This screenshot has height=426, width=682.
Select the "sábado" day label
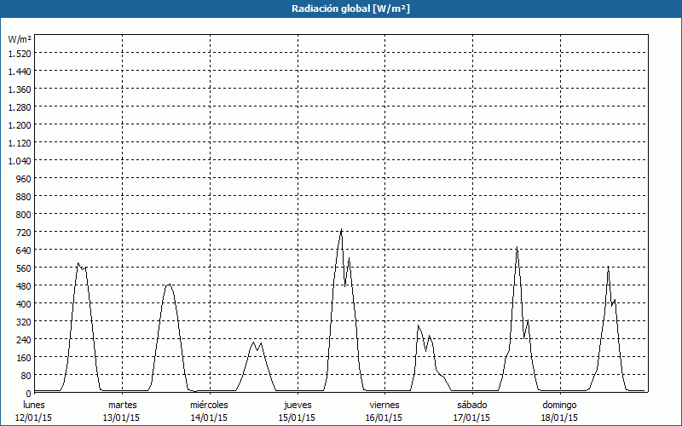[x=472, y=405]
